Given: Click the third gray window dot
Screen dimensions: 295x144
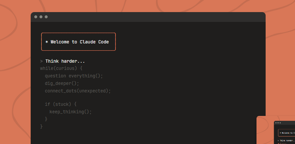Looking at the screenshot, I should pyautogui.click(x=46, y=17).
